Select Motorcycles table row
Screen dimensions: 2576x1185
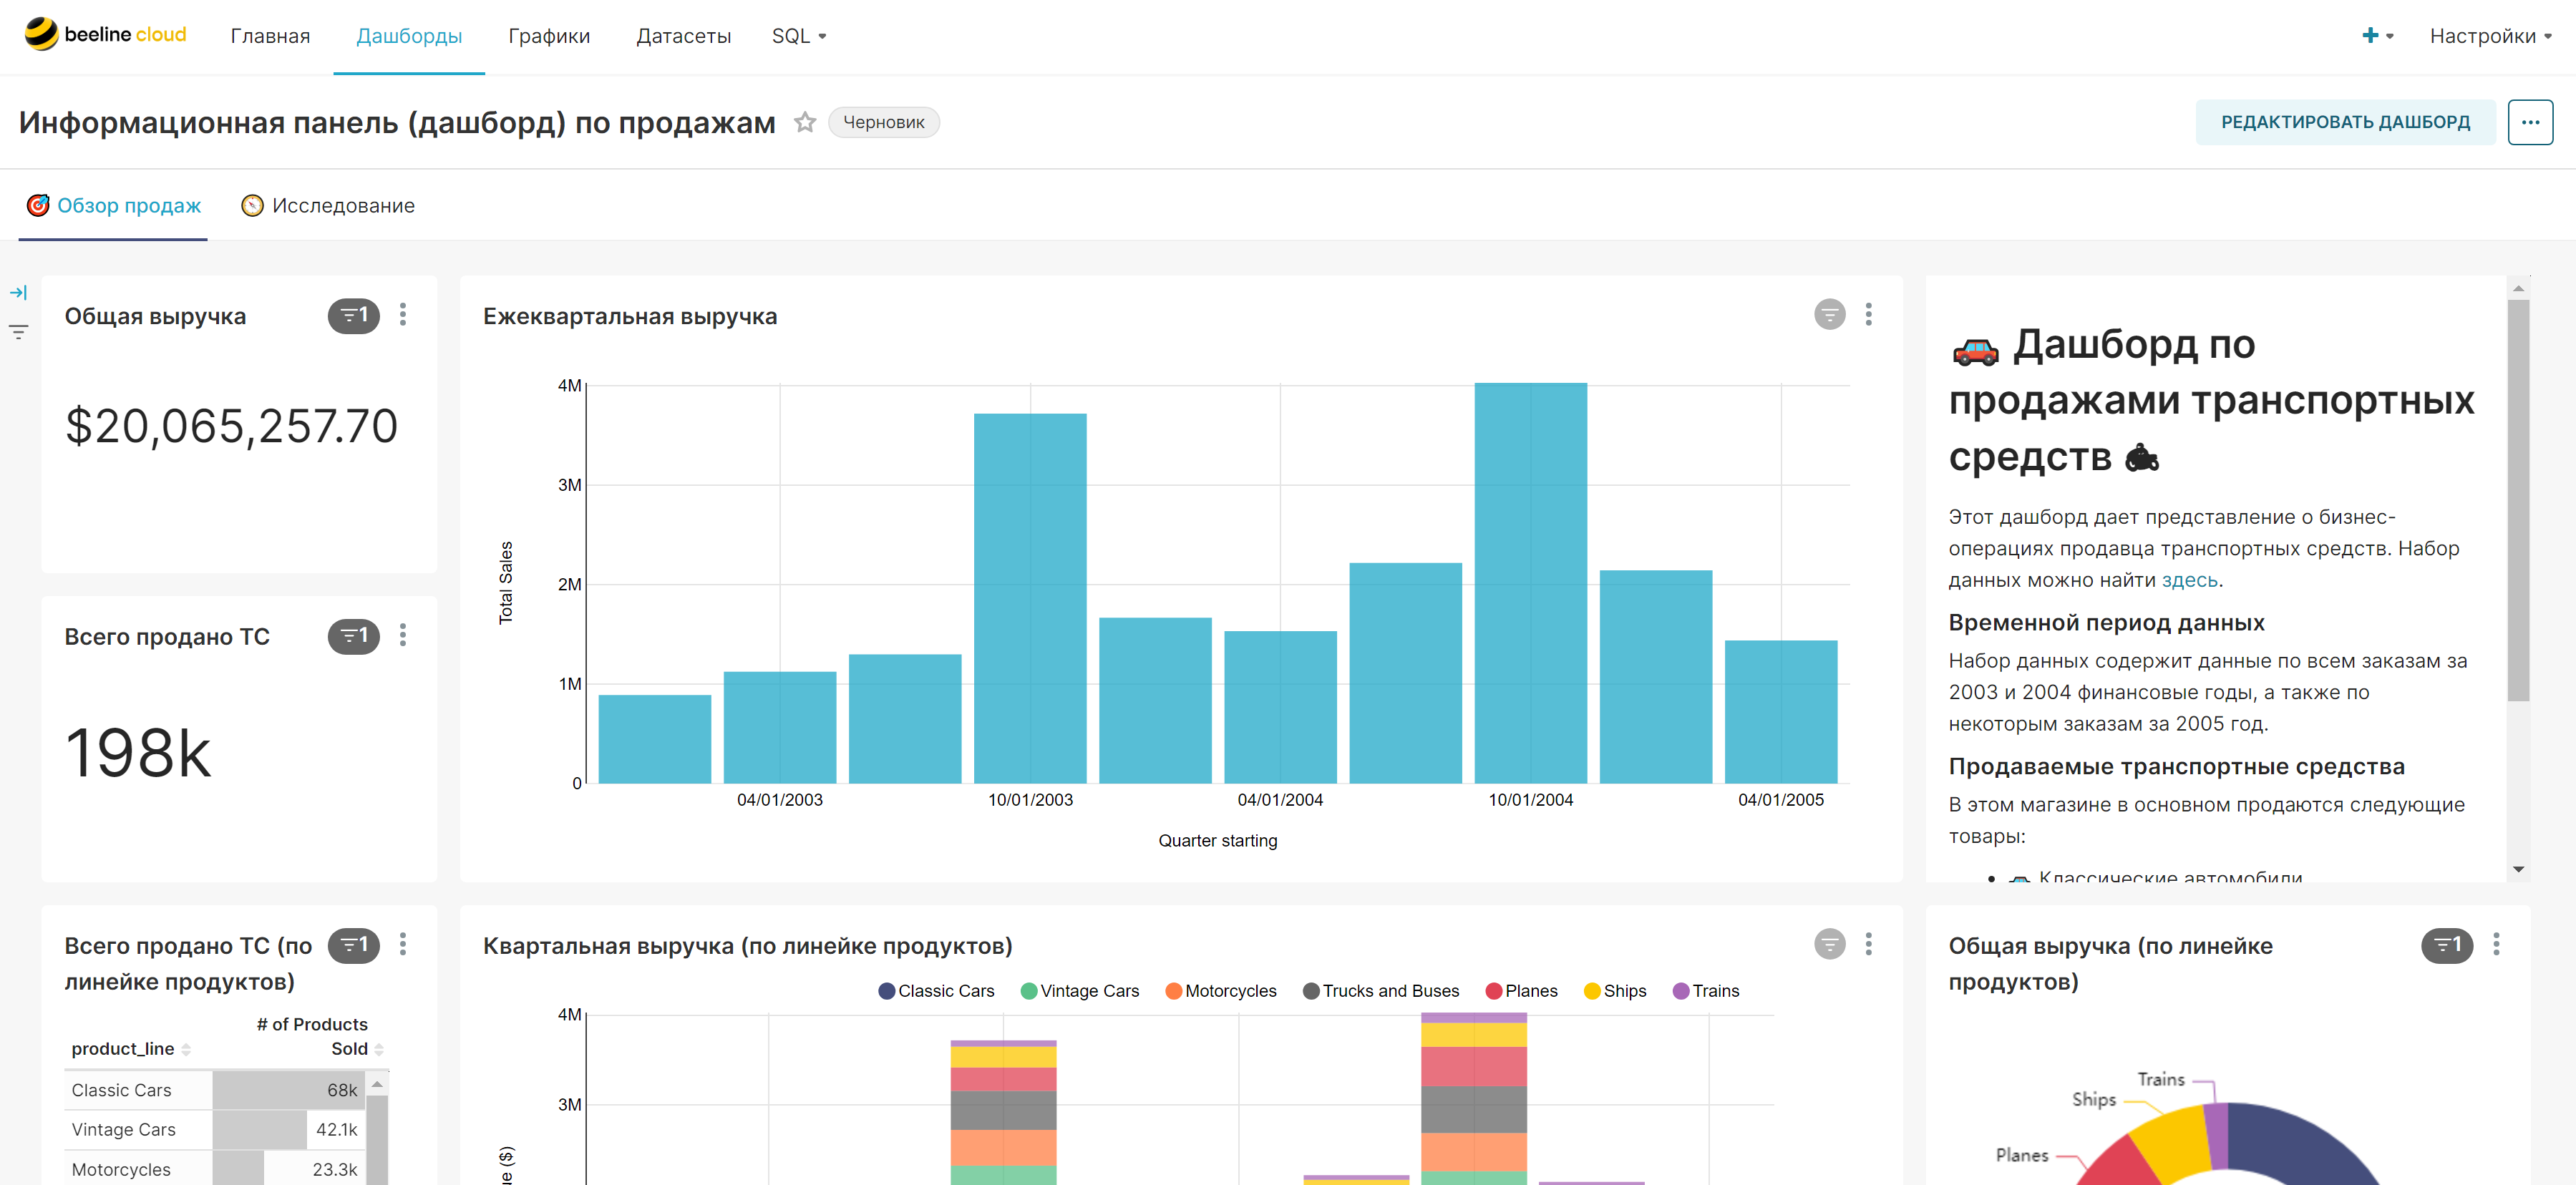[215, 1169]
